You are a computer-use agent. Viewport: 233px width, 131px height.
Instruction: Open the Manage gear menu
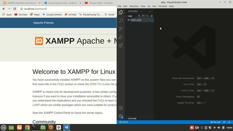tap(121, 116)
